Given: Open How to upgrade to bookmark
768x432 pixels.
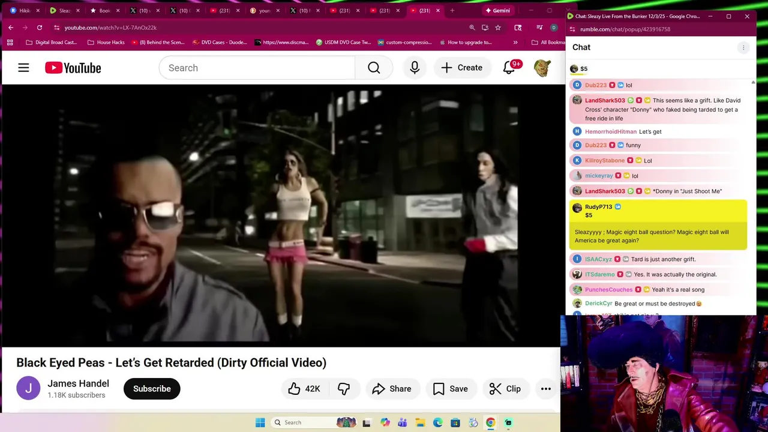Looking at the screenshot, I should point(466,42).
